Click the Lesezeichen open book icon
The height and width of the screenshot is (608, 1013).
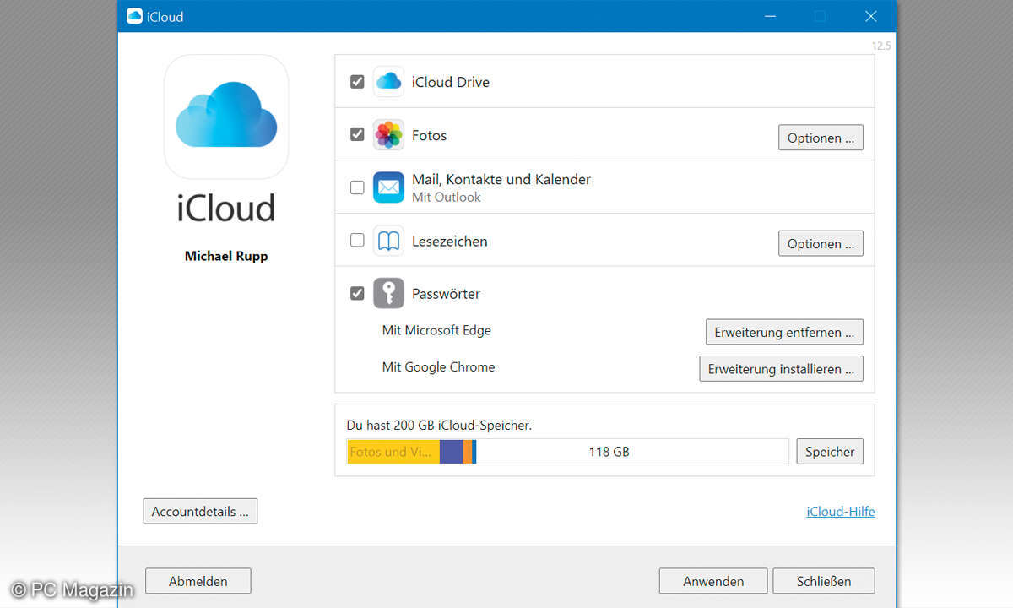coord(388,241)
